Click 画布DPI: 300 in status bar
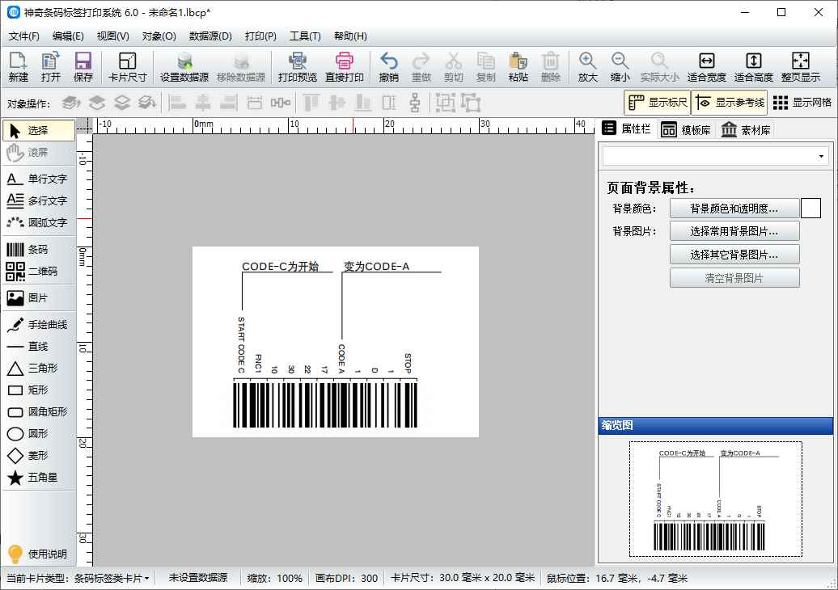Viewport: 838px width, 590px height. click(346, 578)
